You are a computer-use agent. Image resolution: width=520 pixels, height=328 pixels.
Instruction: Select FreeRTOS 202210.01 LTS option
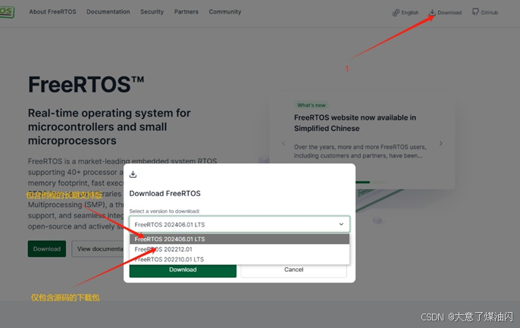point(240,259)
